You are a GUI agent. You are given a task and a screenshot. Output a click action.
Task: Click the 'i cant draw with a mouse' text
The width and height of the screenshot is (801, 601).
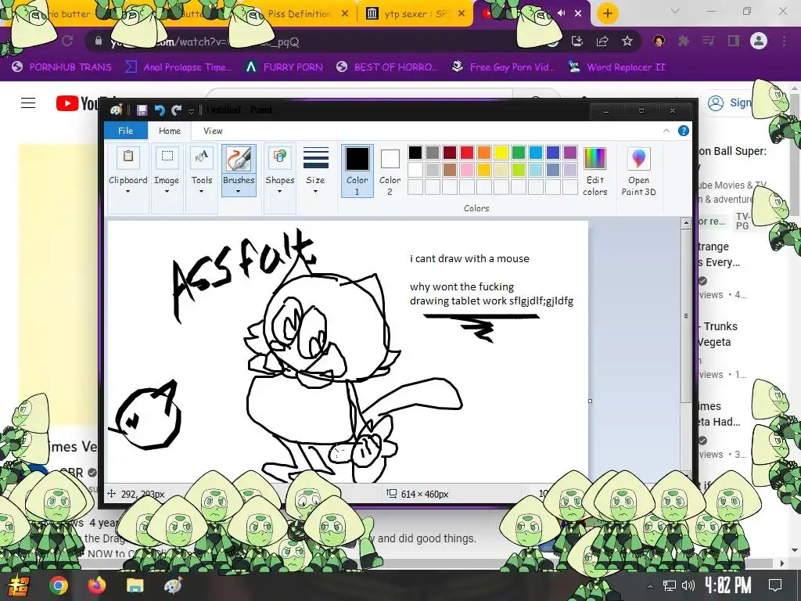469,258
